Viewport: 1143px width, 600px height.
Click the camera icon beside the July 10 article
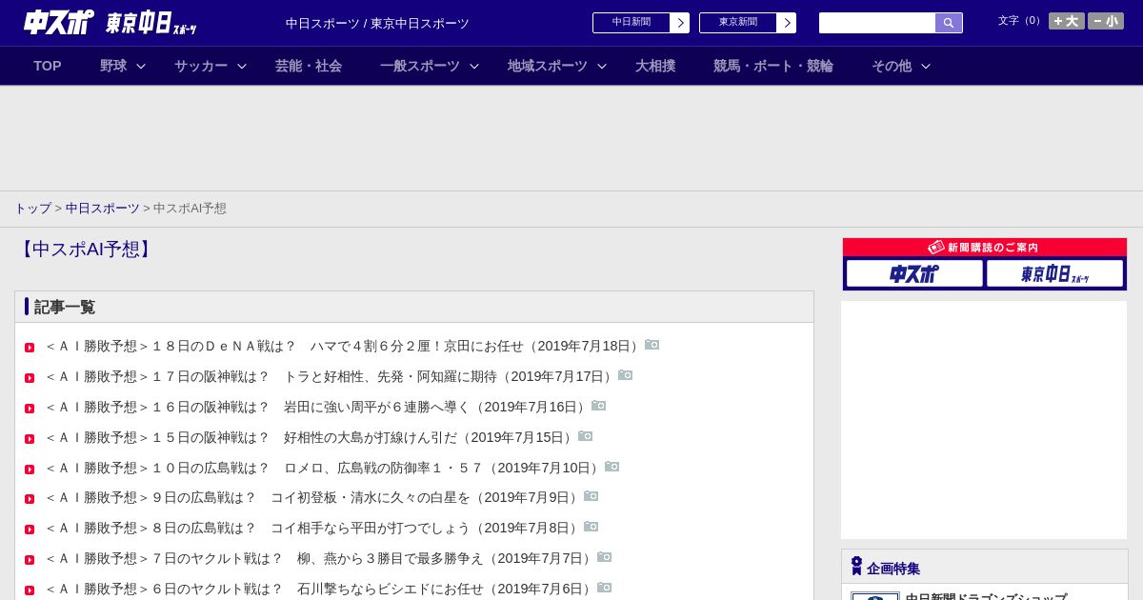coord(612,467)
